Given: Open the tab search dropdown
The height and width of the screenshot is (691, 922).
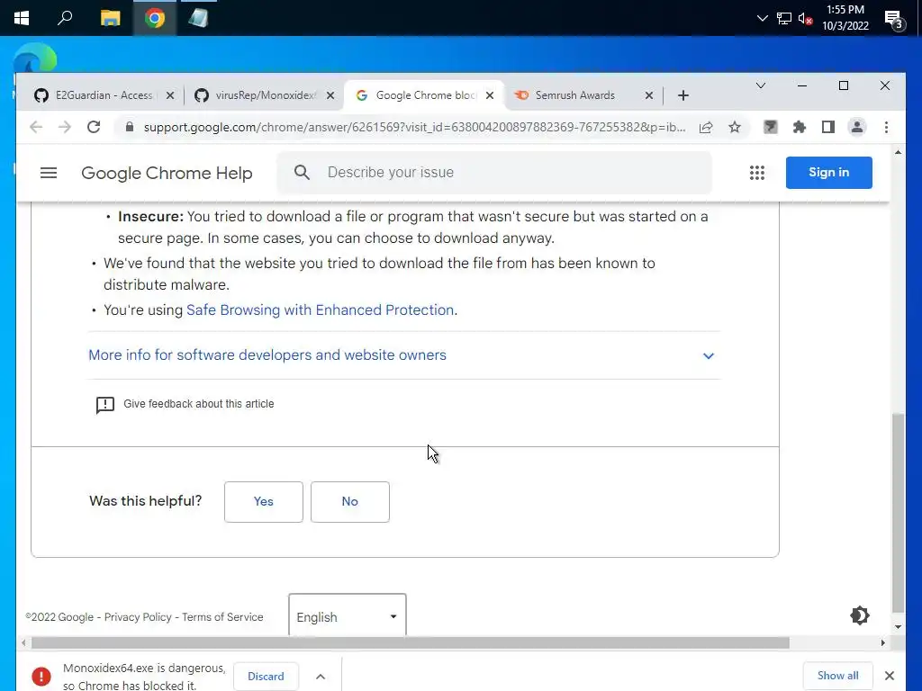Looking at the screenshot, I should 760,85.
